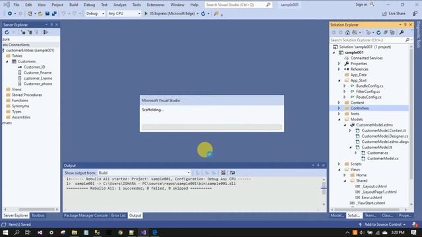Toggle auto hide pin on Output panel
422x237 pixels.
pyautogui.click(x=318, y=165)
